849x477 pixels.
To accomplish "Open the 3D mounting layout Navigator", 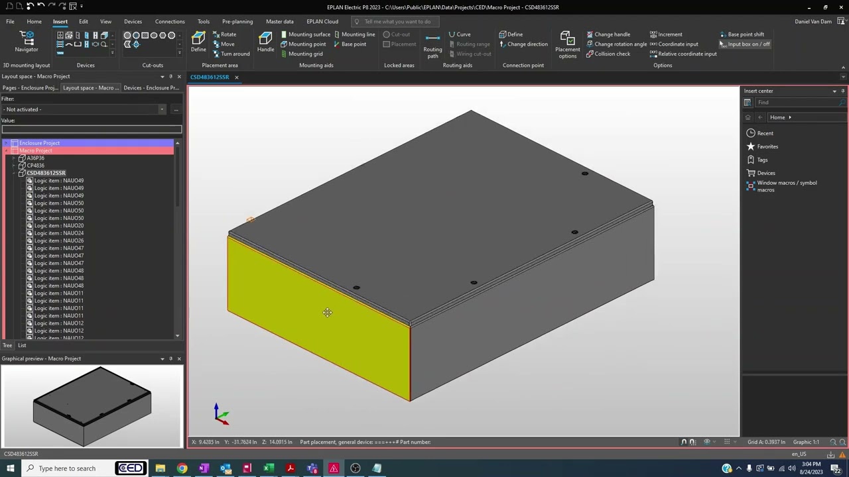I will coord(27,41).
